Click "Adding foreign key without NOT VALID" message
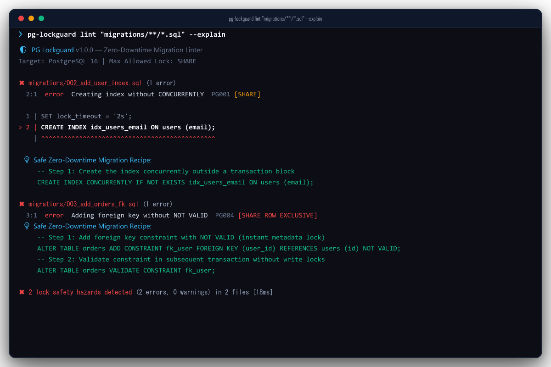This screenshot has width=551, height=367. point(140,215)
